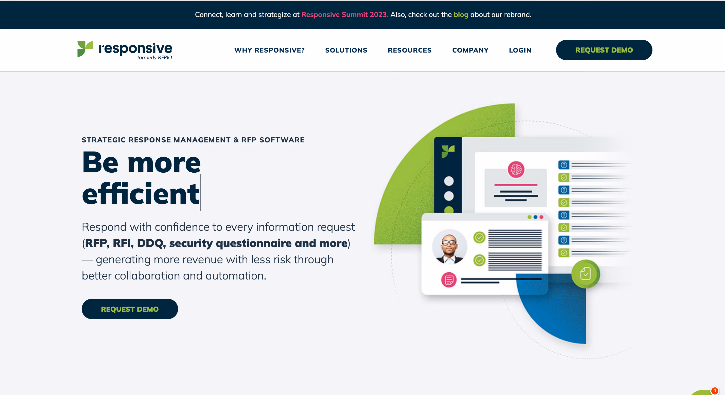Click "Be more efficient" headline
This screenshot has height=395, width=725.
141,178
